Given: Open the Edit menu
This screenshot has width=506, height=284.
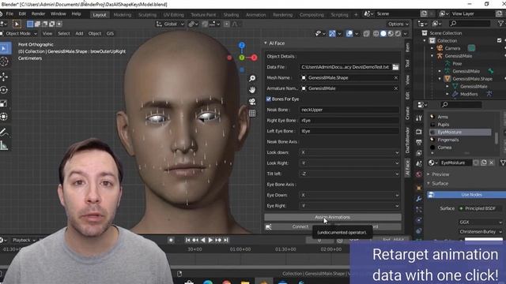Looking at the screenshot, I should click(22, 14).
